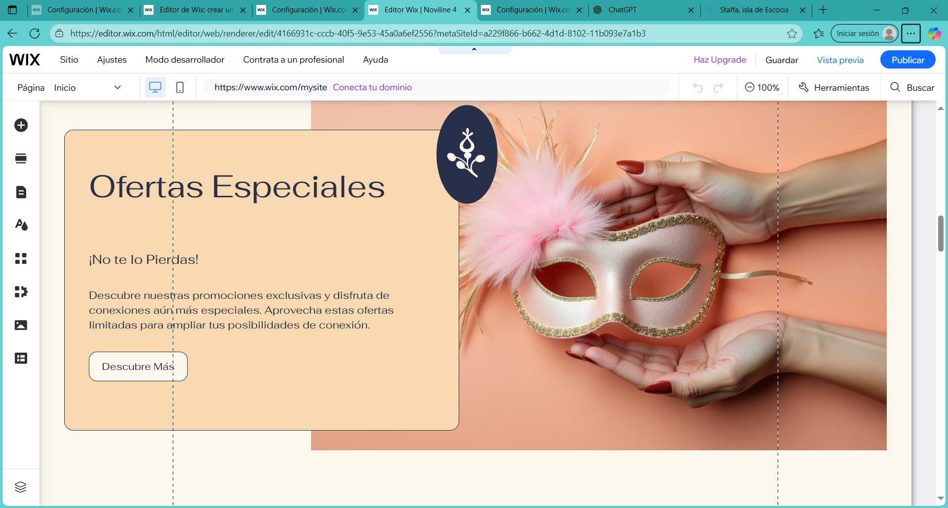Click Guardar to save the site

pos(782,60)
